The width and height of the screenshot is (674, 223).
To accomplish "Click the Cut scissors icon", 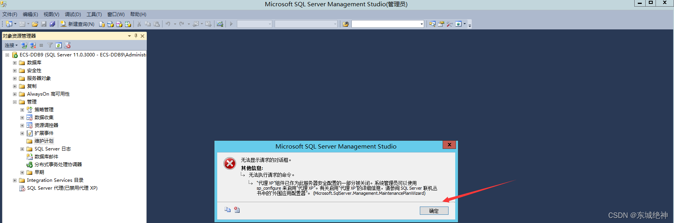I will point(139,24).
